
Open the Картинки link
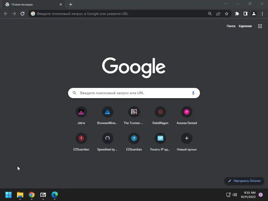[x=245, y=26]
